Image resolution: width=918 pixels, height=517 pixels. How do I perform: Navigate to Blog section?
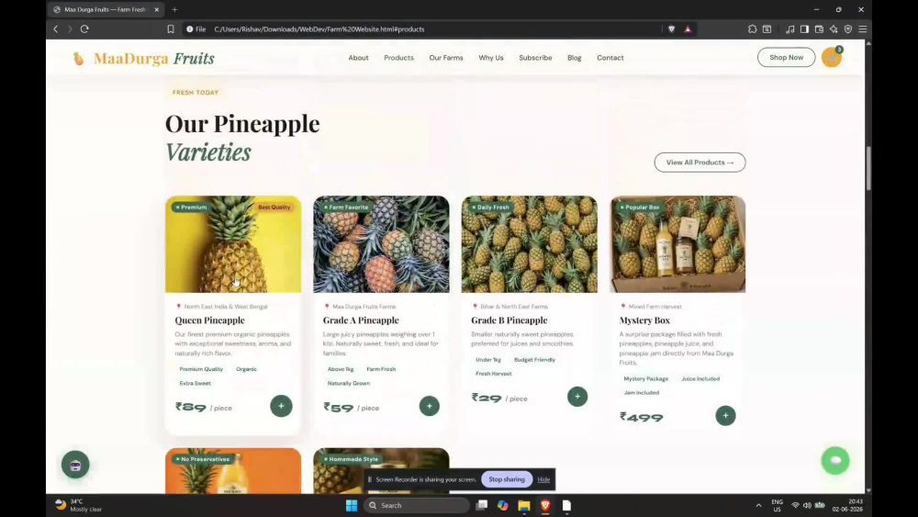click(575, 57)
